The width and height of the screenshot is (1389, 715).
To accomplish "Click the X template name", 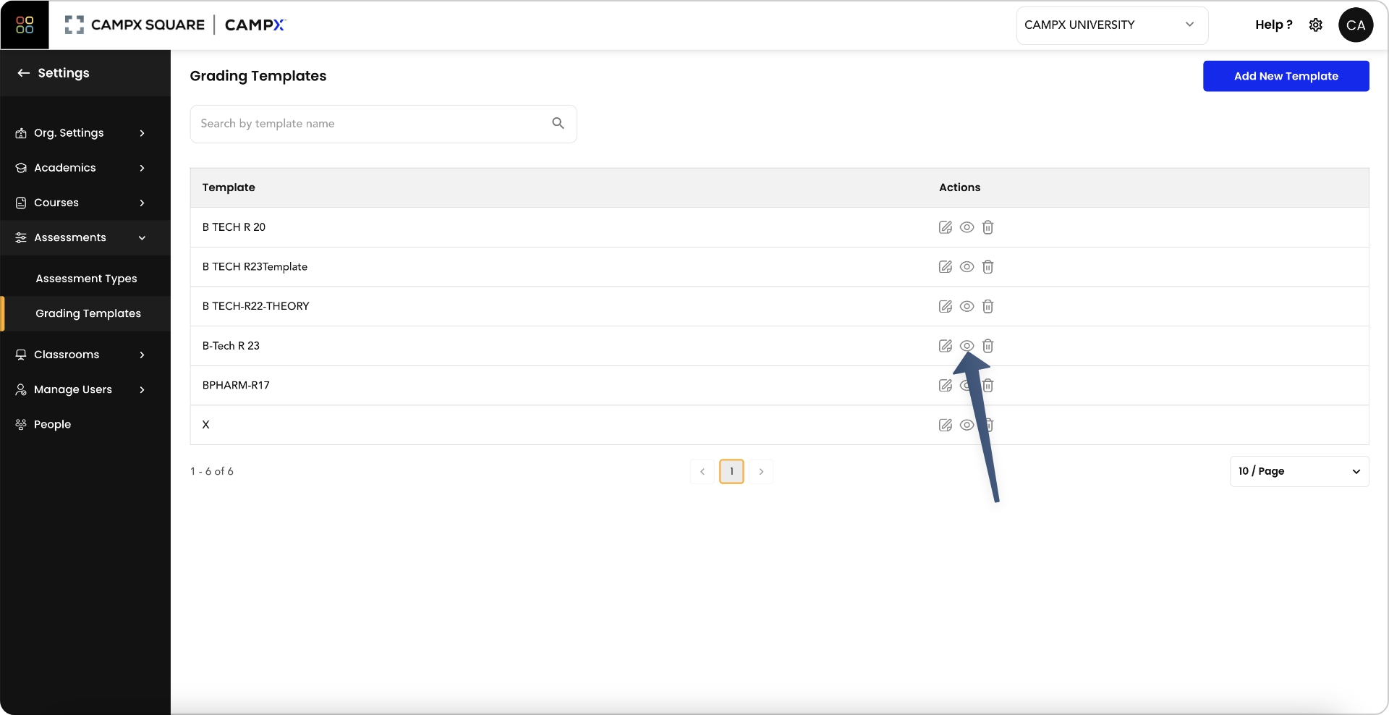I will click(206, 425).
